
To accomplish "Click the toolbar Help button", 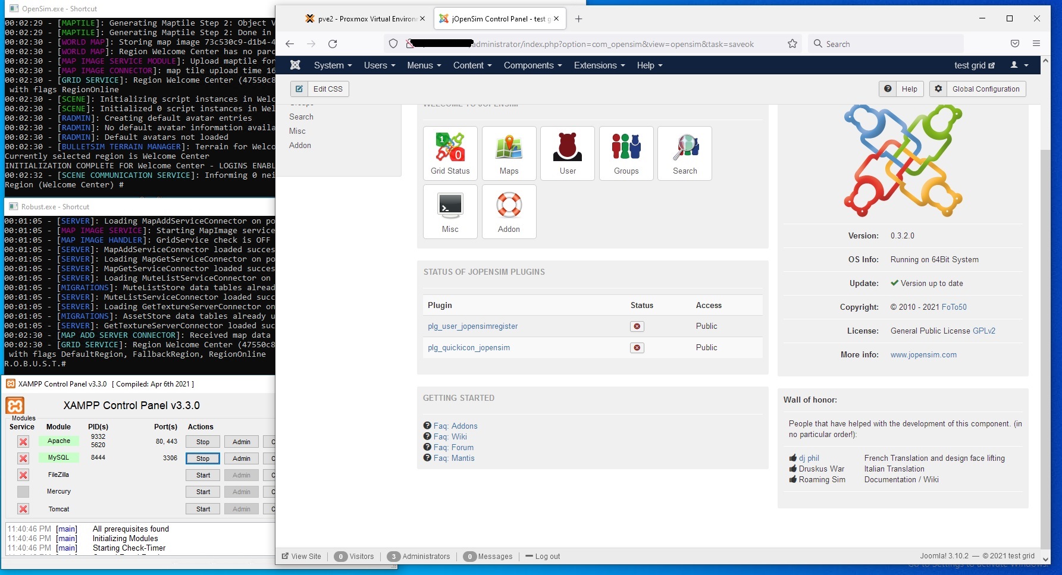I will pos(901,89).
